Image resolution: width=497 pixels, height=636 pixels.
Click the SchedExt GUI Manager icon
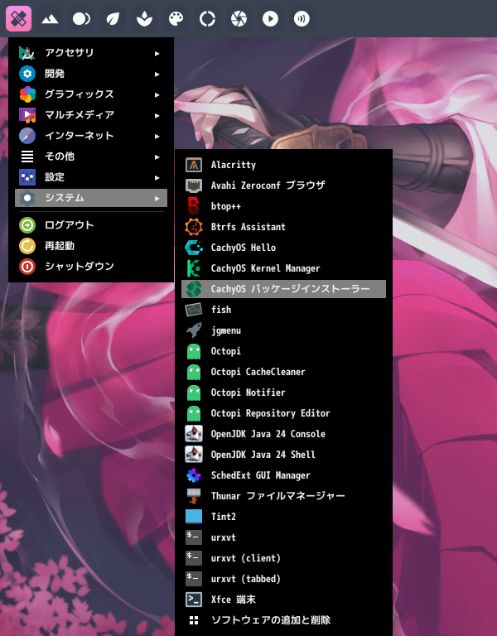coord(194,475)
